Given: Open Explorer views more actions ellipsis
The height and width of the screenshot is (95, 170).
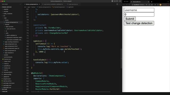Looking at the screenshot, I should (x=20, y=4).
